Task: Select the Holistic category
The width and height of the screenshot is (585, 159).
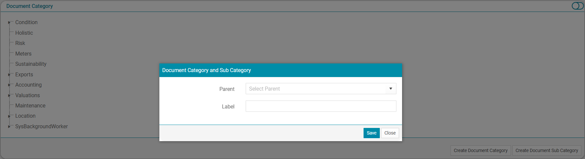Action: click(x=24, y=33)
